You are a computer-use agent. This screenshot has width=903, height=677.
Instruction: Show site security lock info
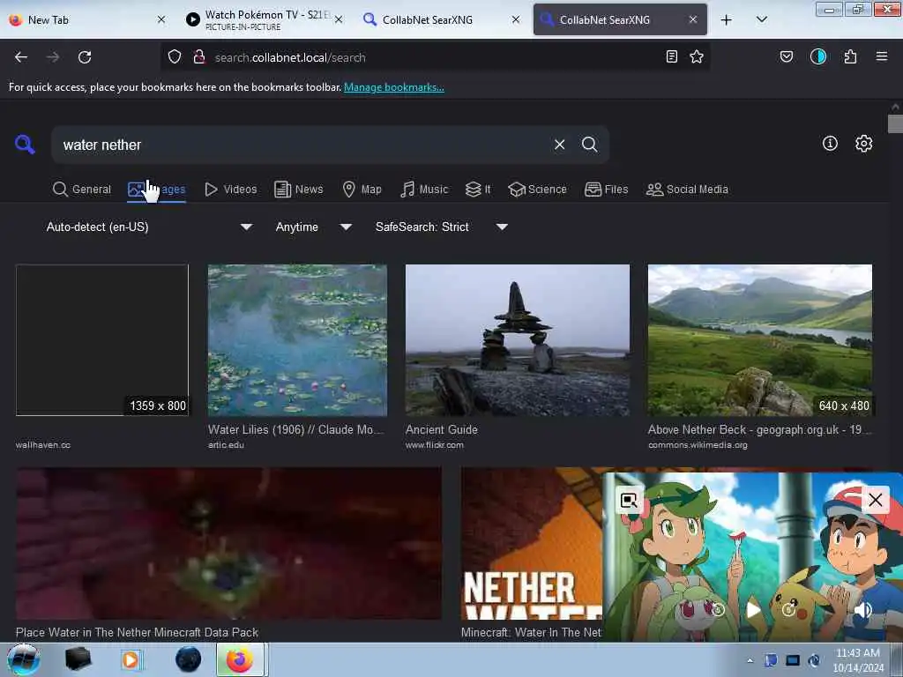point(199,57)
